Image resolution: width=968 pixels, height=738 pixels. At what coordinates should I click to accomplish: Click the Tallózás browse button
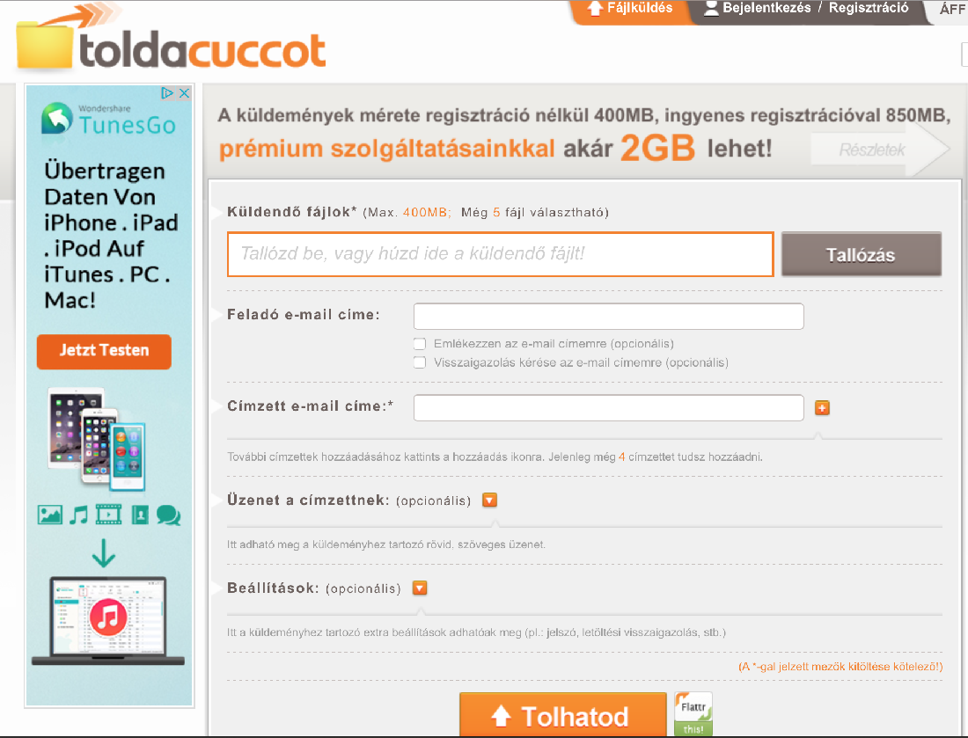(x=862, y=254)
